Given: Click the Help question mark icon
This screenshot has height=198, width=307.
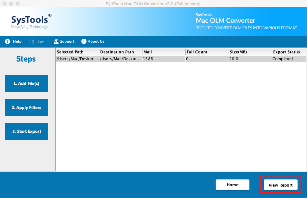Looking at the screenshot, I should coord(7,41).
